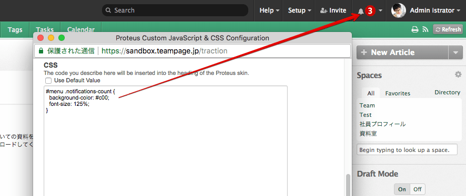
Task: Click the popup window vertical scrollbar
Action: tap(348, 186)
